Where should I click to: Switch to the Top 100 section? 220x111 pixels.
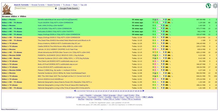(84, 5)
